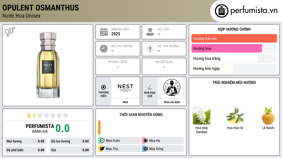Select the Hương hoa accord bar
This screenshot has height=158, width=282.
(x=234, y=48)
